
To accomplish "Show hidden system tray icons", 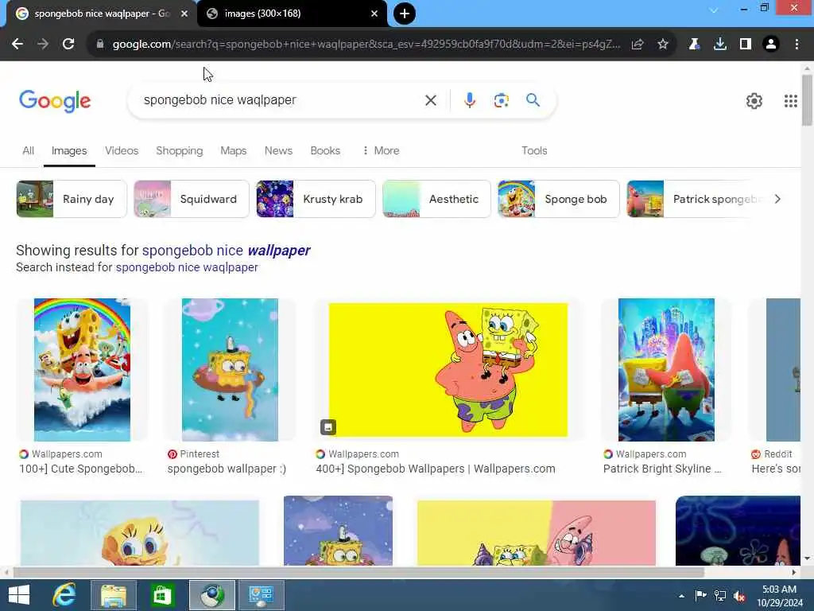I will [x=681, y=596].
